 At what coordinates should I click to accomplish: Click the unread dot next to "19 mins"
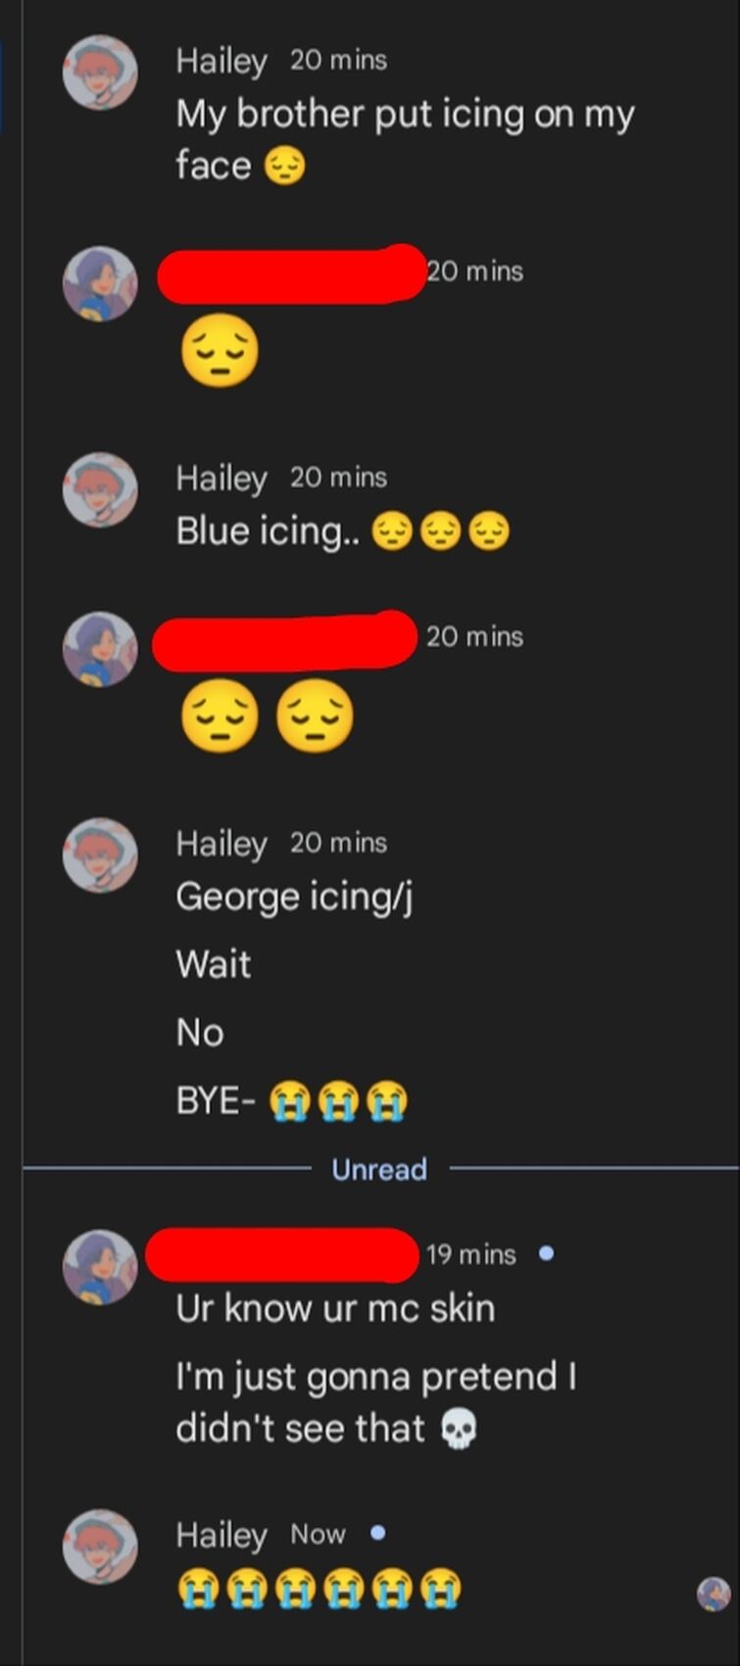547,1253
